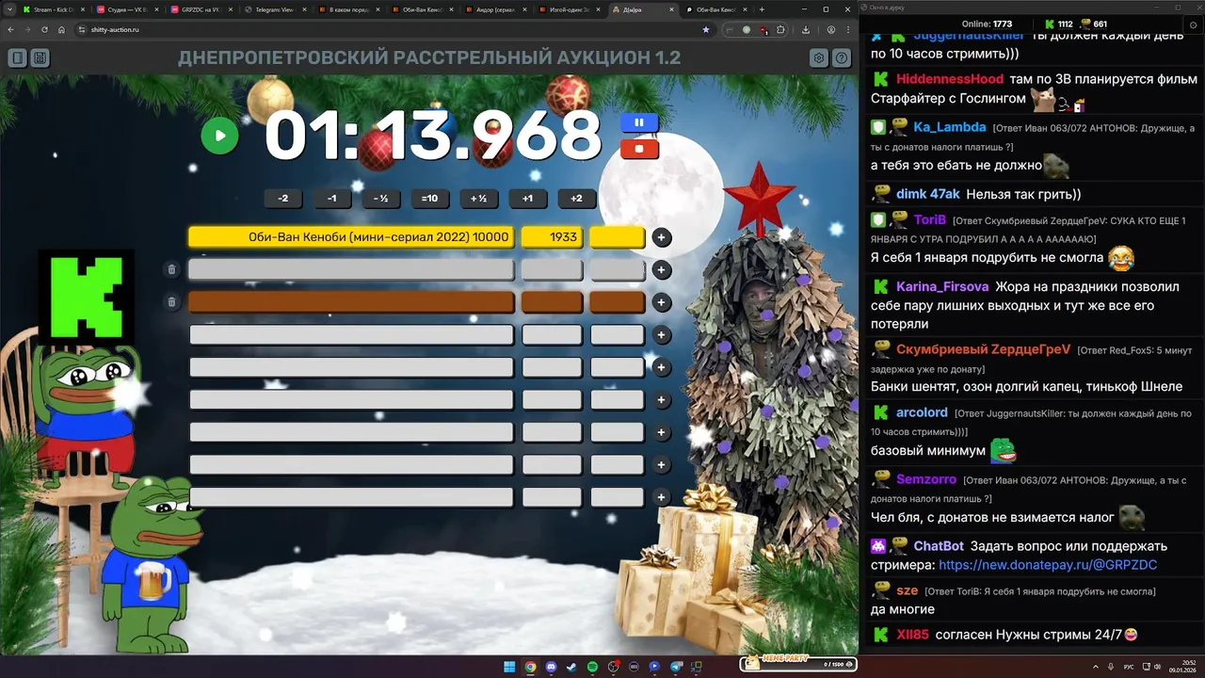Click the save floppy disk icon

(40, 58)
